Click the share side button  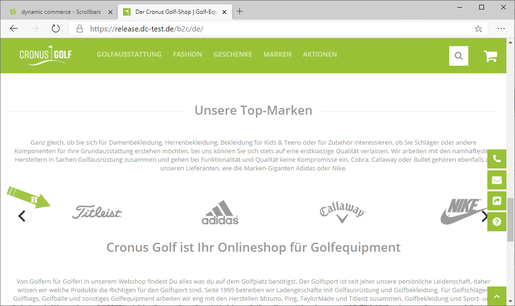tap(496, 201)
